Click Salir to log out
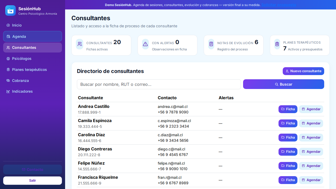The width and height of the screenshot is (336, 189). point(33,181)
